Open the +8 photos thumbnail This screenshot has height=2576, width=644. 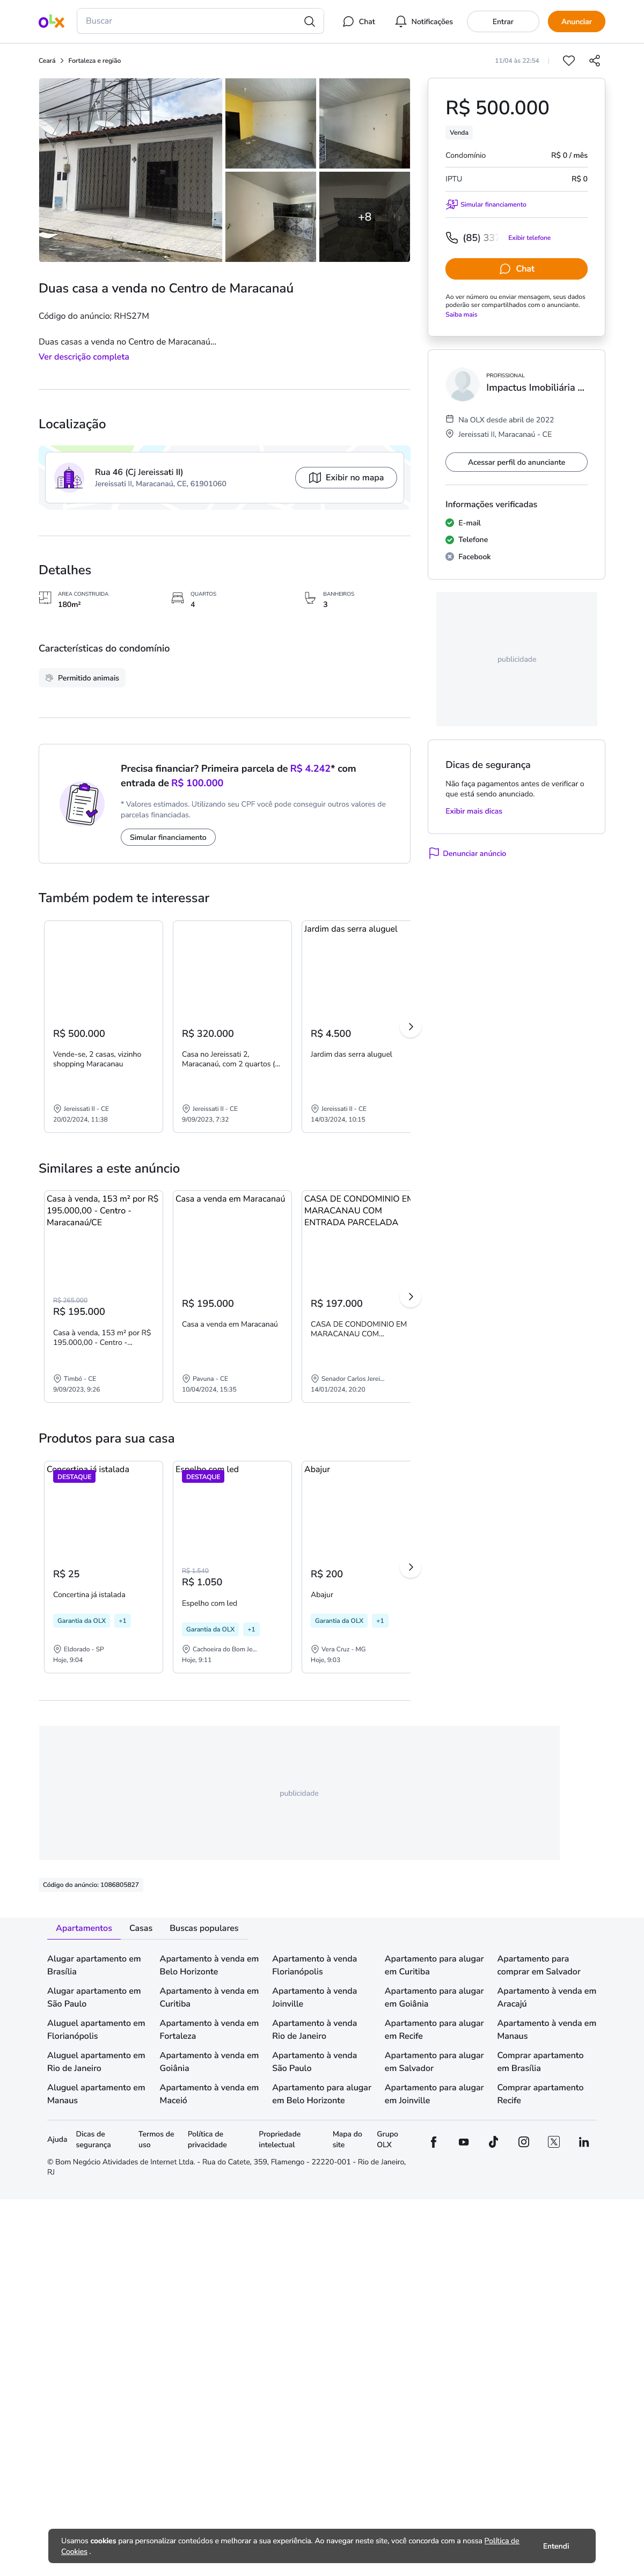tap(364, 217)
